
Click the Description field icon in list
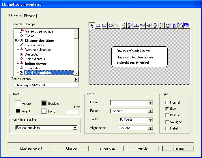click(x=22, y=54)
